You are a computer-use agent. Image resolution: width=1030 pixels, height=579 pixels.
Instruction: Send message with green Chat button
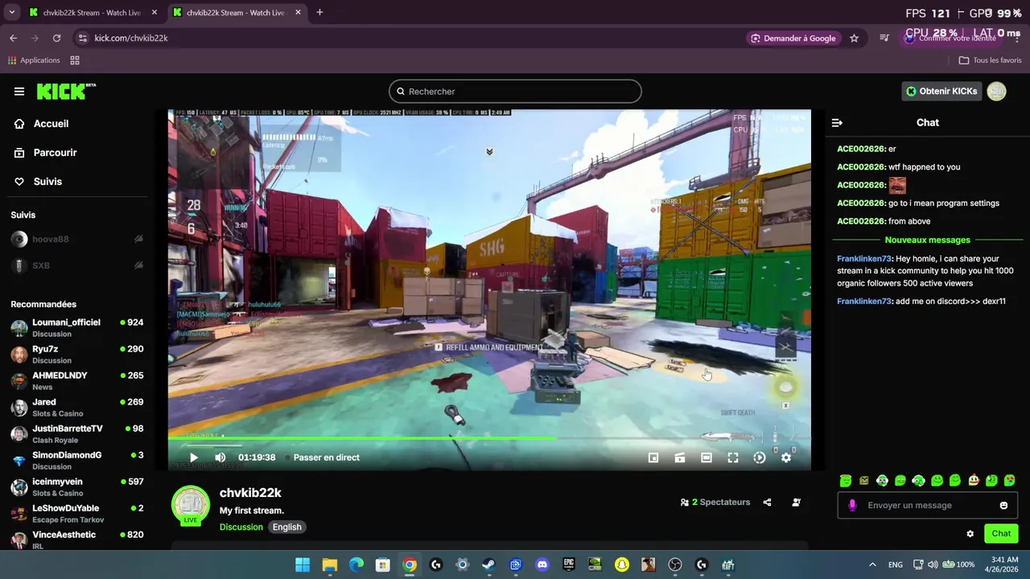[x=1001, y=533]
